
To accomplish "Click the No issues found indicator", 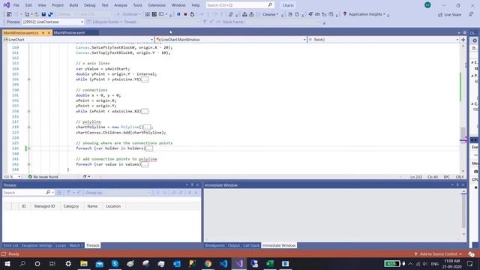I will tap(43, 177).
